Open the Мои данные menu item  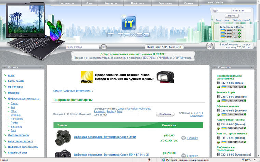pos(216,3)
